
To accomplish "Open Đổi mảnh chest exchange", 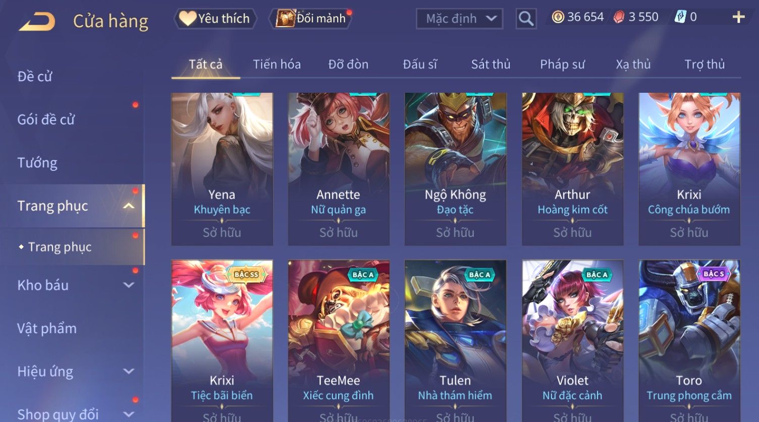I will tap(311, 19).
